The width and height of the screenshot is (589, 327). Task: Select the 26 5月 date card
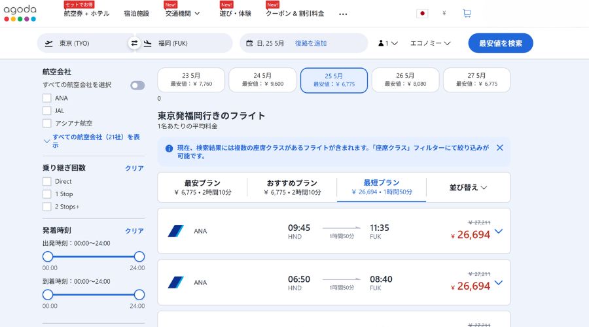[x=405, y=80]
